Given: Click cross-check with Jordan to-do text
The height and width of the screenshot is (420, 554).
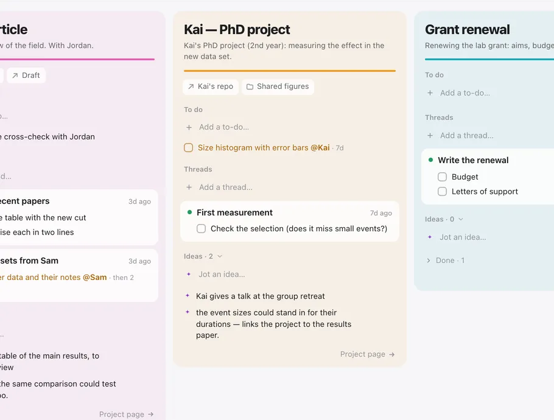Looking at the screenshot, I should (47, 137).
